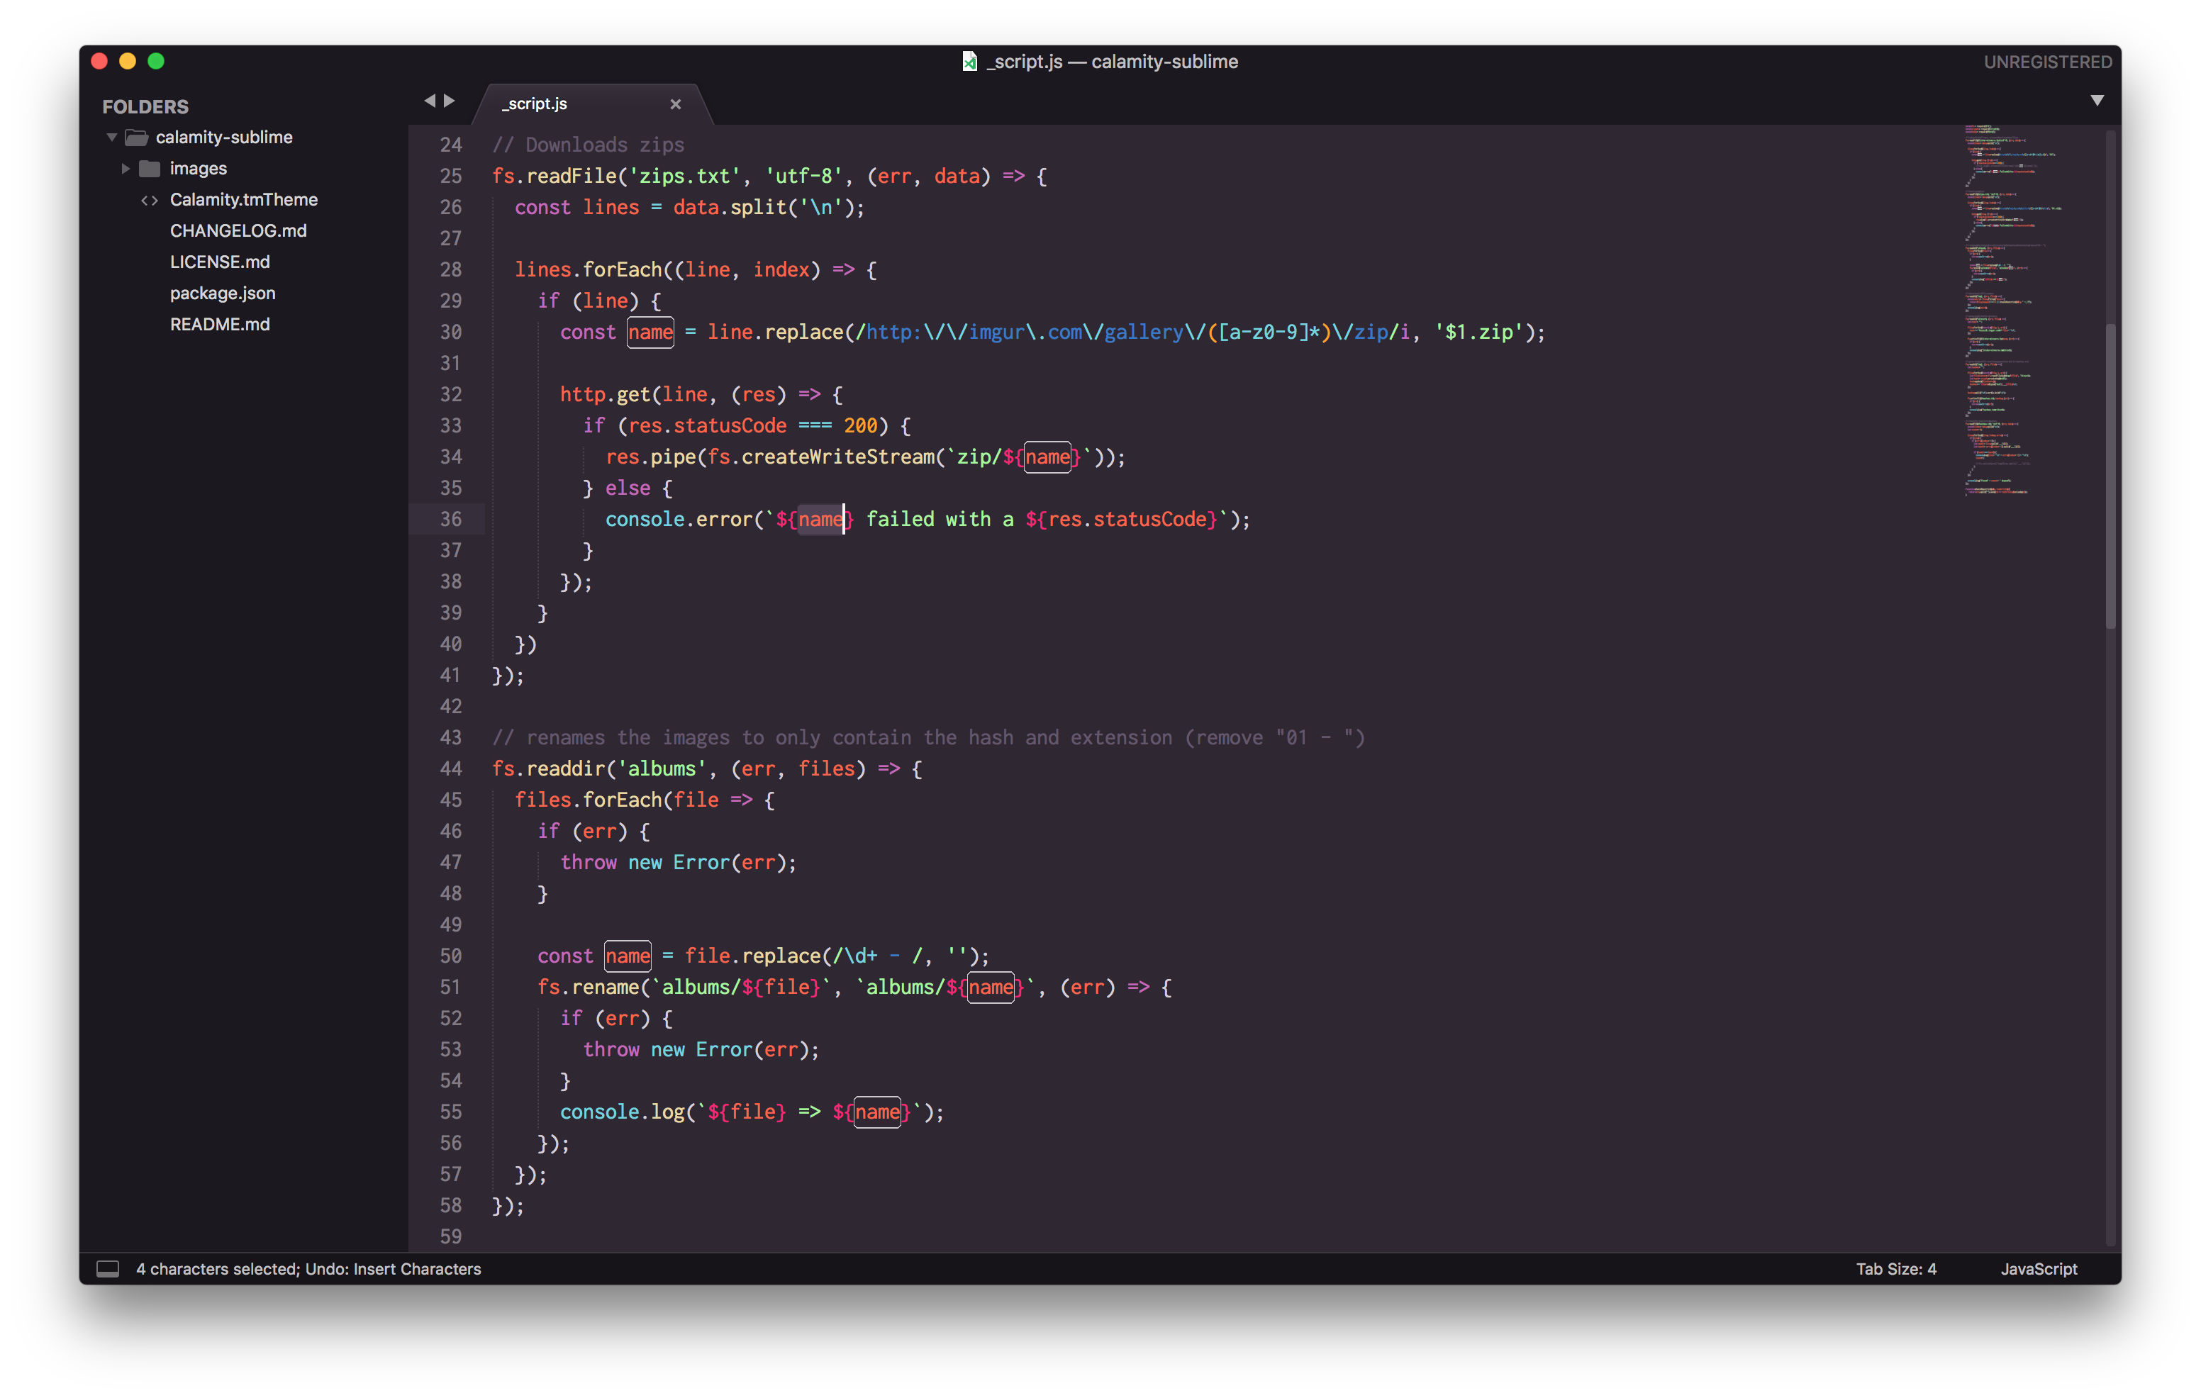Click 'statusCode' on line 33

pos(730,425)
